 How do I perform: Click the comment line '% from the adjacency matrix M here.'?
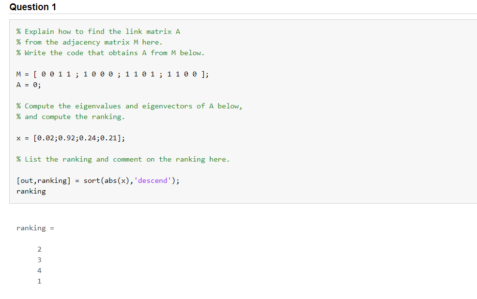tap(90, 42)
